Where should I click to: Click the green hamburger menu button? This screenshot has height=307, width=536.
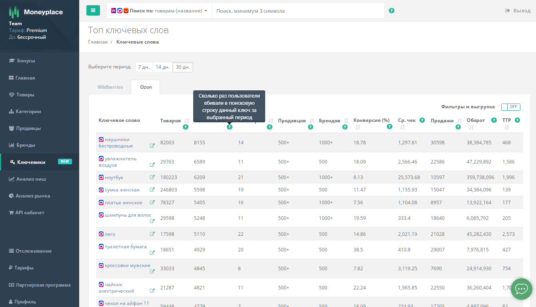(93, 10)
